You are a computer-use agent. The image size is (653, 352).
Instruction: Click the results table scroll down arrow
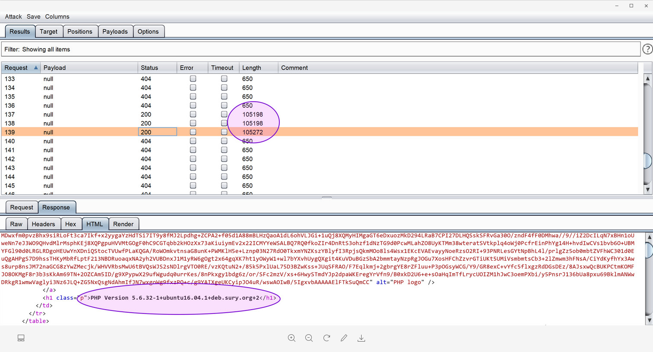[x=648, y=189]
